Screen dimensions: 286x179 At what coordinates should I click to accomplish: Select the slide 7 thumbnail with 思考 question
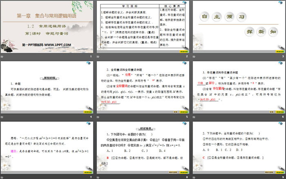(x=47, y=147)
